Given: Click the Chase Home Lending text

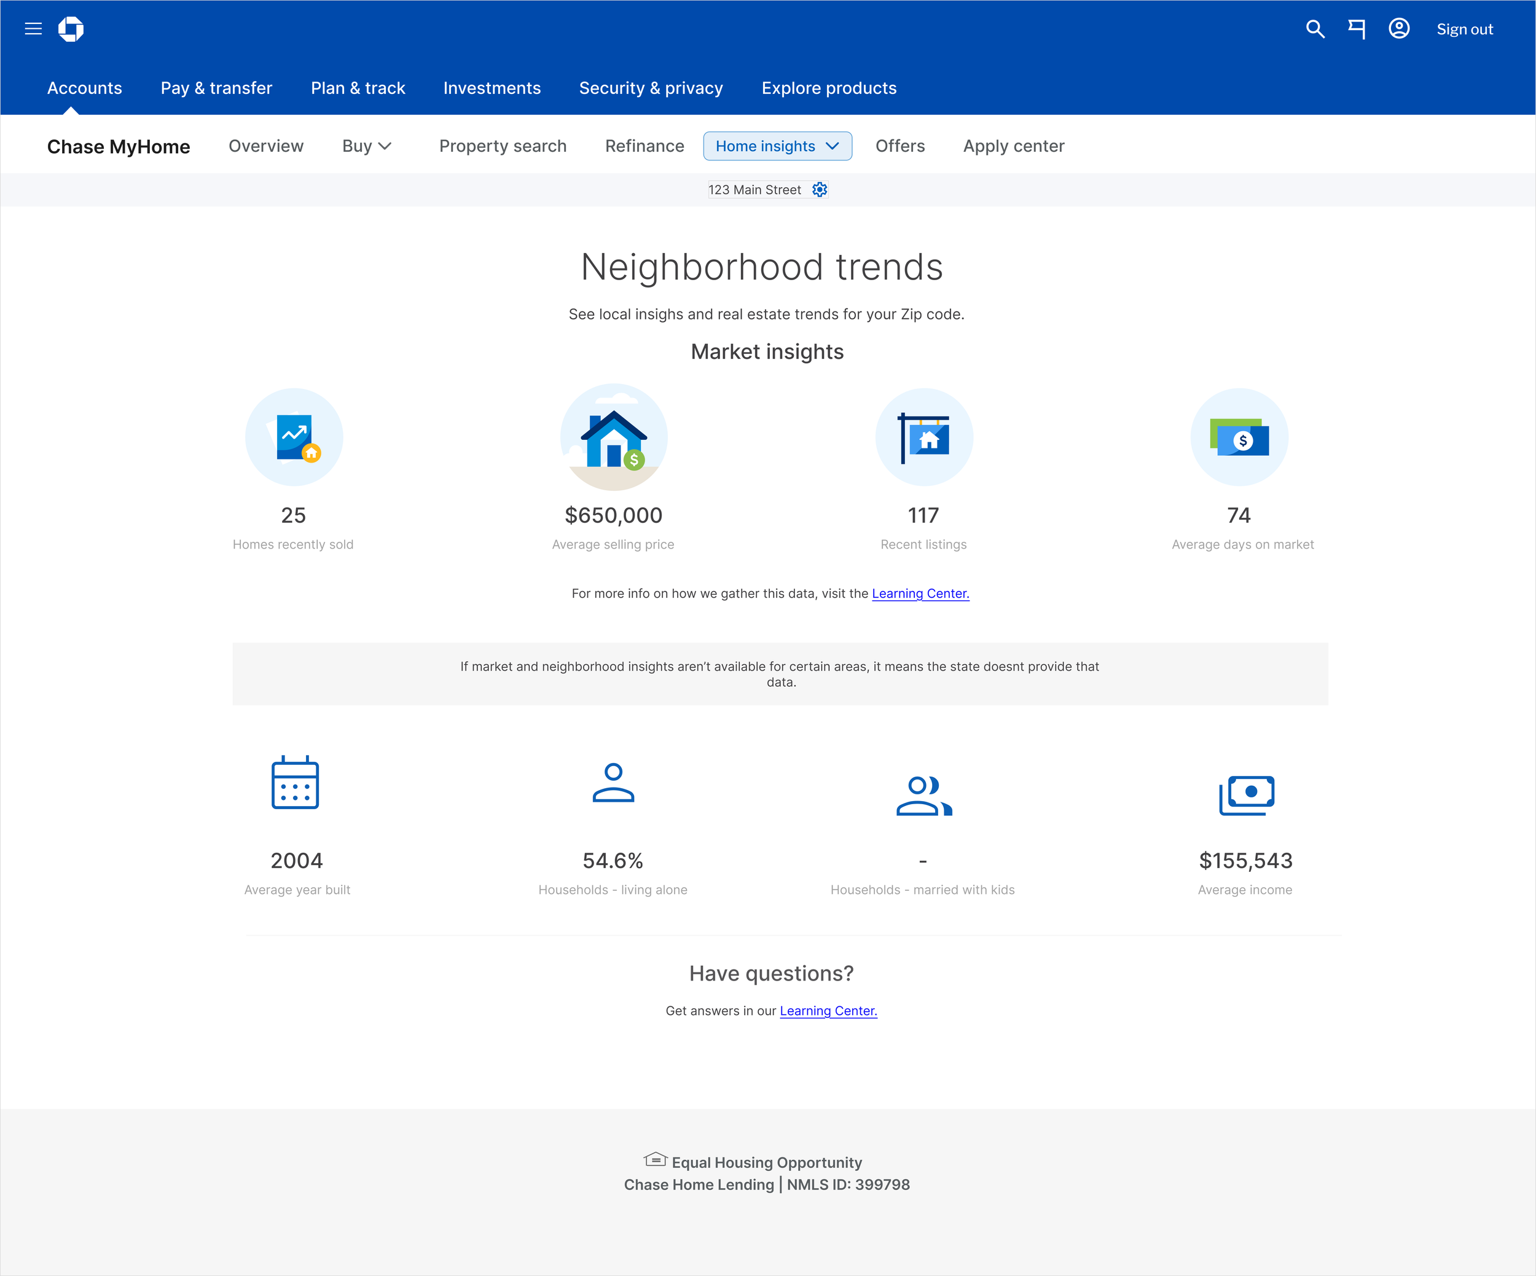Looking at the screenshot, I should pos(699,1184).
